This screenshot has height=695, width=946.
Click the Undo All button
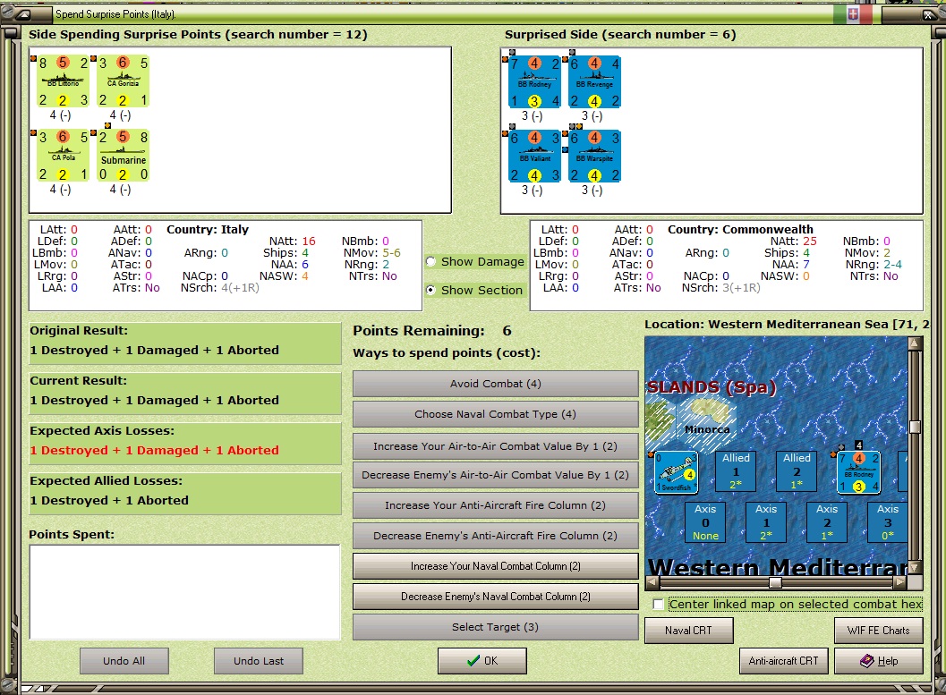pyautogui.click(x=124, y=661)
